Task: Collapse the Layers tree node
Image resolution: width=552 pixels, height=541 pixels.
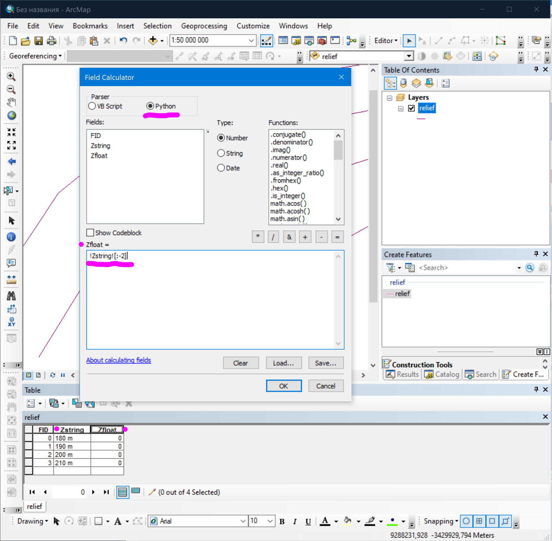Action: [389, 98]
